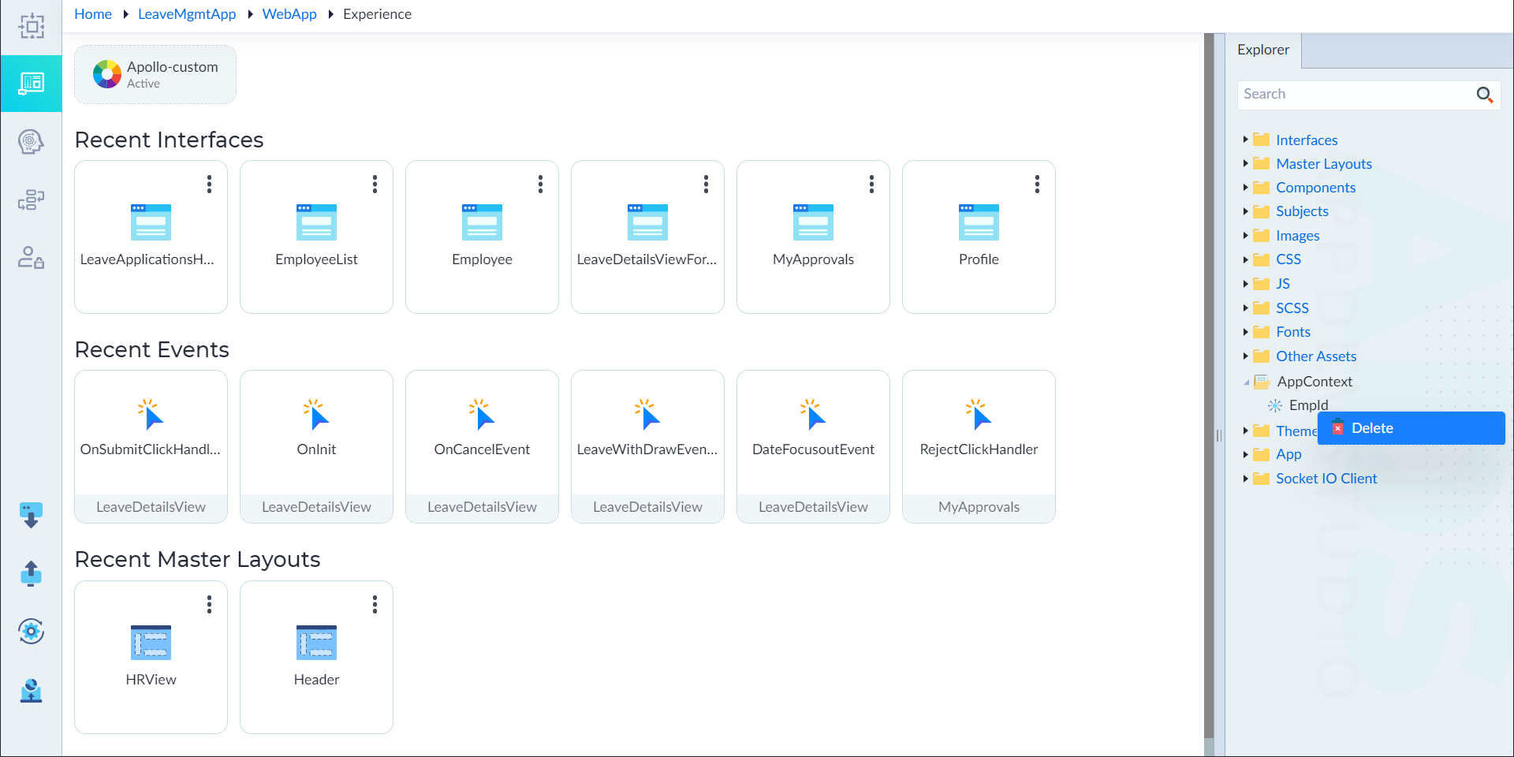The image size is (1514, 757).
Task: Open the OnInit event card
Action: [x=316, y=446]
